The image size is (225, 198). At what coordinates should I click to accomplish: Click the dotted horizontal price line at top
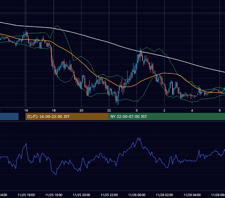[112, 13]
